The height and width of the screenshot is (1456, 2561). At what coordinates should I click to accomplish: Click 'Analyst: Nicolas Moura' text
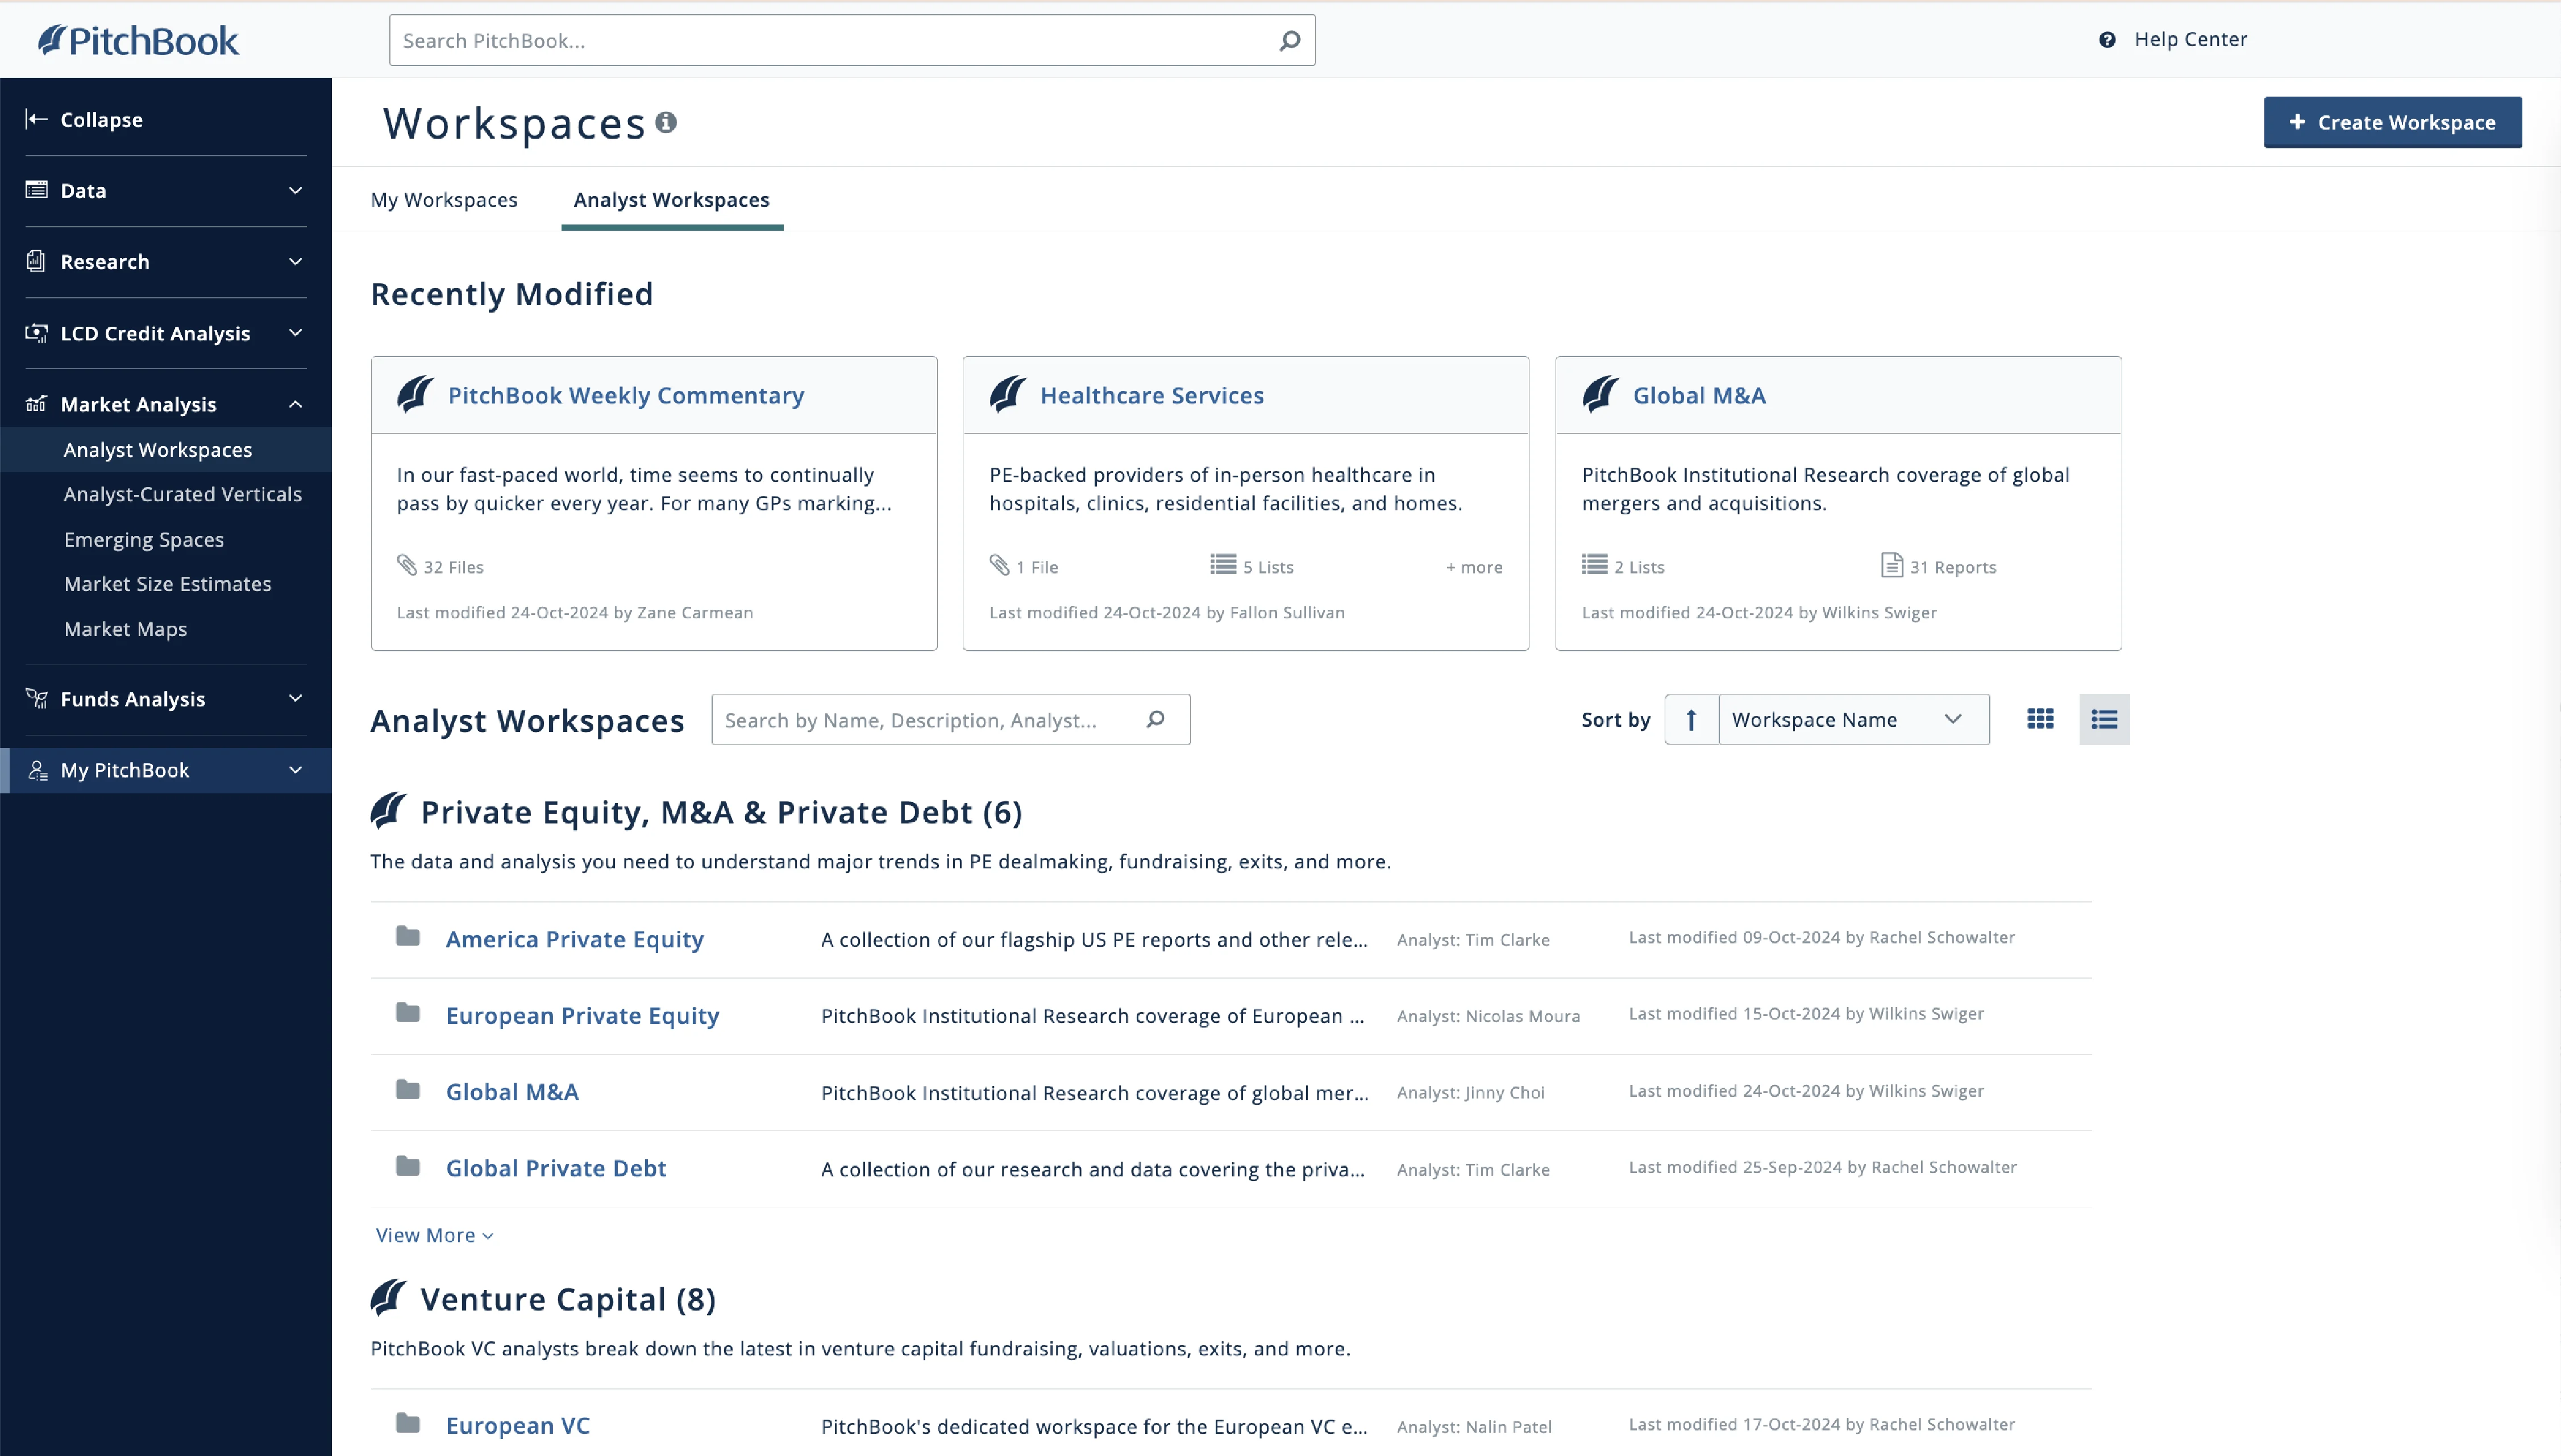1488,1016
